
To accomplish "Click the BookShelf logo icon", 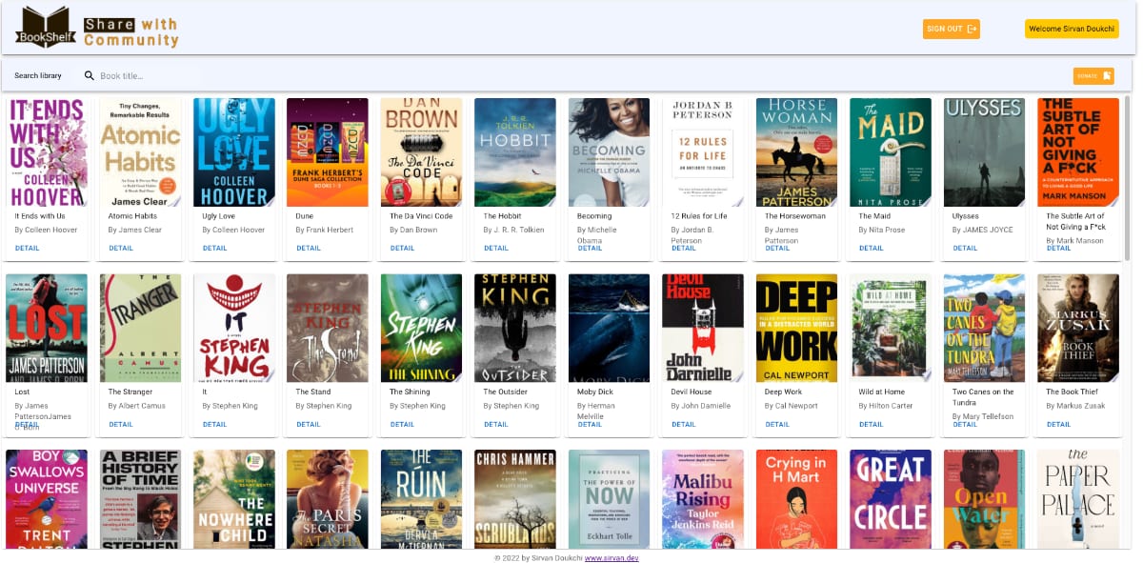I will click(46, 27).
